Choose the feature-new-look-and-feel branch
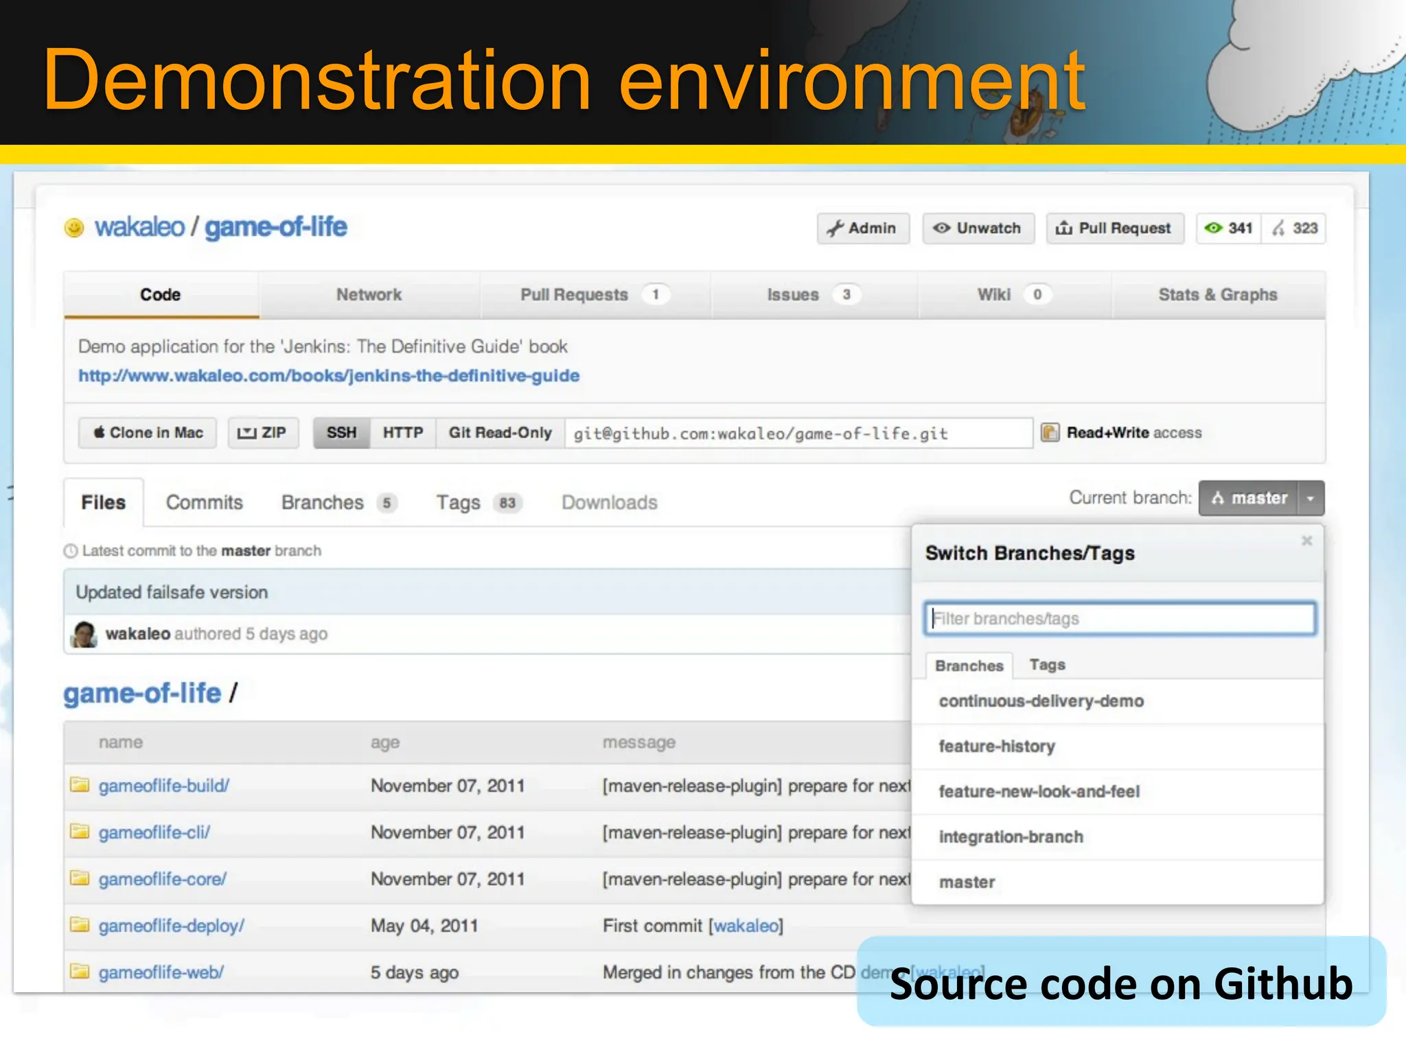Viewport: 1406px width, 1054px height. 1118,792
